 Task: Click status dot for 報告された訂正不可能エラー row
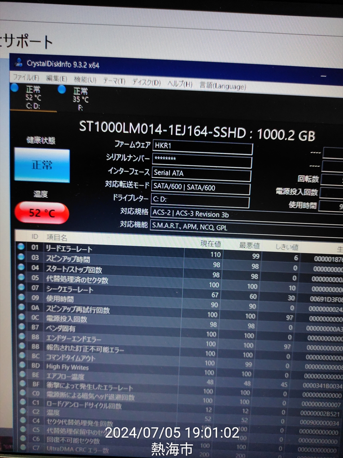pyautogui.click(x=22, y=346)
